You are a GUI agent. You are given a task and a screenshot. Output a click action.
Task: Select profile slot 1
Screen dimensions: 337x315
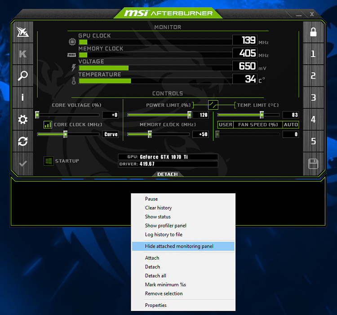tap(313, 54)
